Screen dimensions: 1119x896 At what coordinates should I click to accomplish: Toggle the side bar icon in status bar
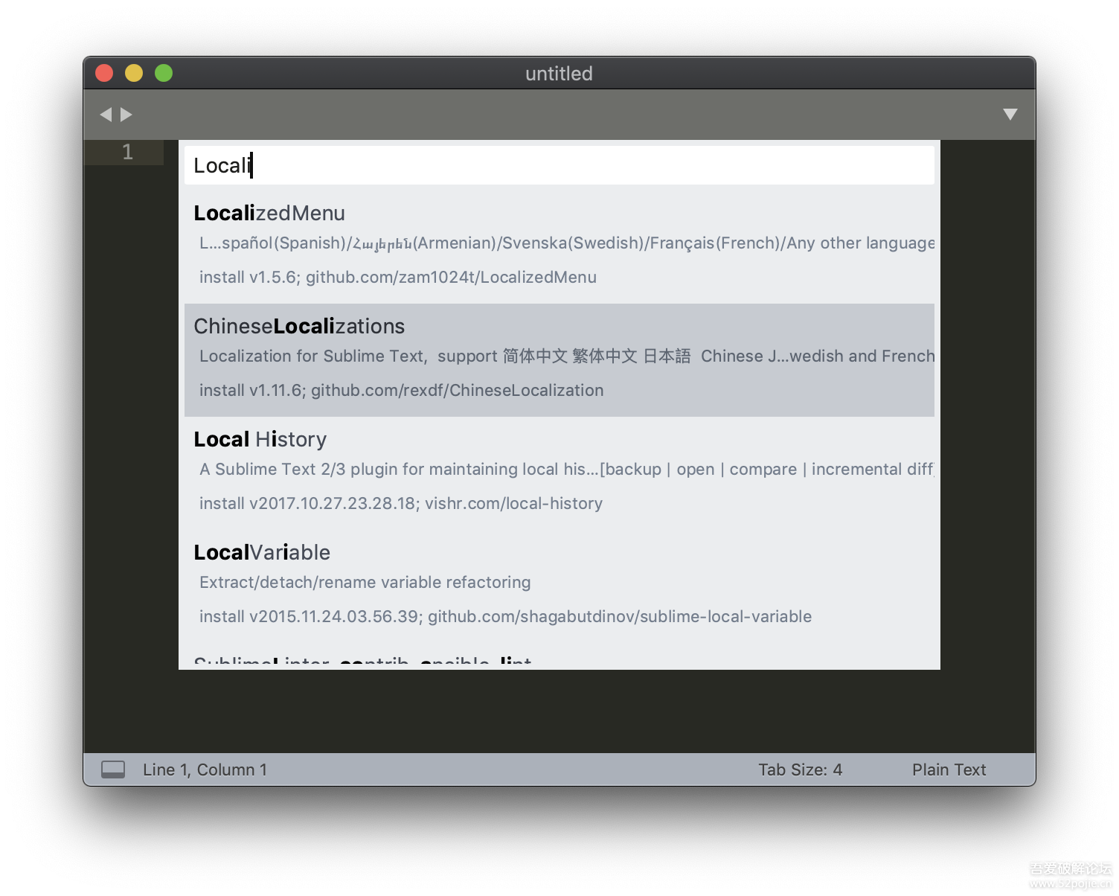pyautogui.click(x=113, y=769)
